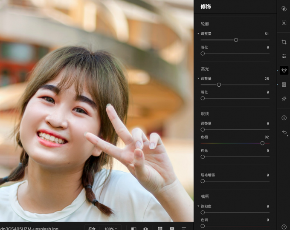Select the face retouch tool icon
This screenshot has width=290, height=230.
[284, 70]
